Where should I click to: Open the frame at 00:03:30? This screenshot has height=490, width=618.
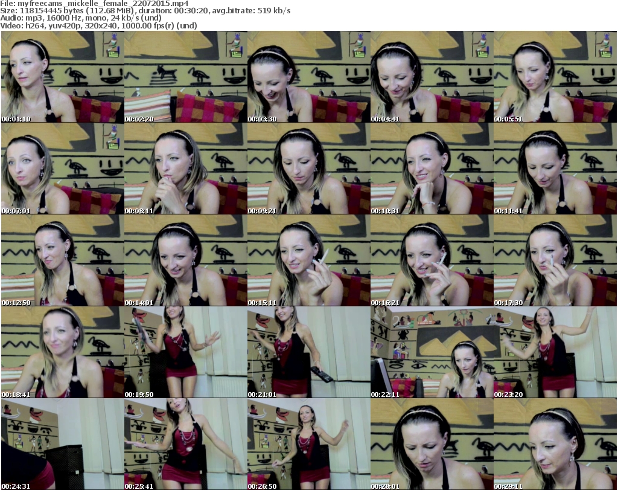pyautogui.click(x=308, y=77)
